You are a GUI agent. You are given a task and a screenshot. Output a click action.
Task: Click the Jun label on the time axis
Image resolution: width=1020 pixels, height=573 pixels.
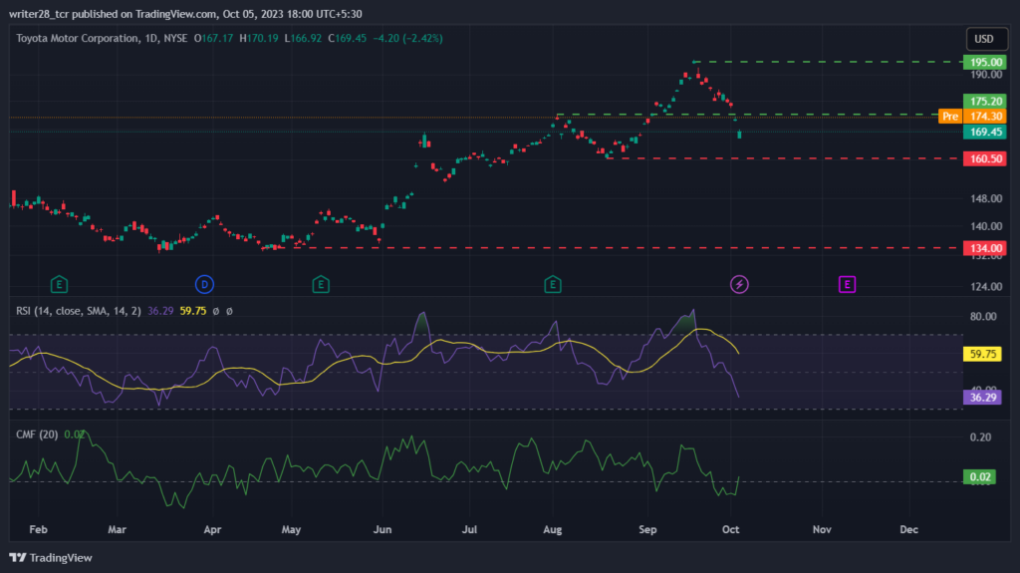[382, 529]
